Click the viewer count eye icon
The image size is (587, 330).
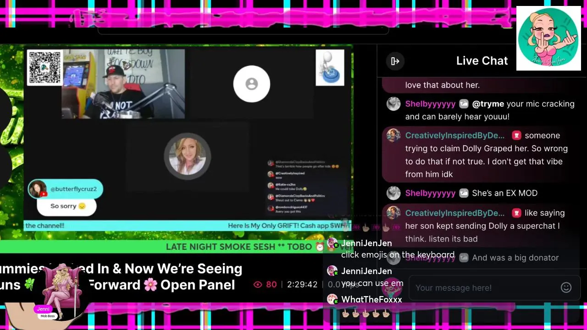pos(258,285)
